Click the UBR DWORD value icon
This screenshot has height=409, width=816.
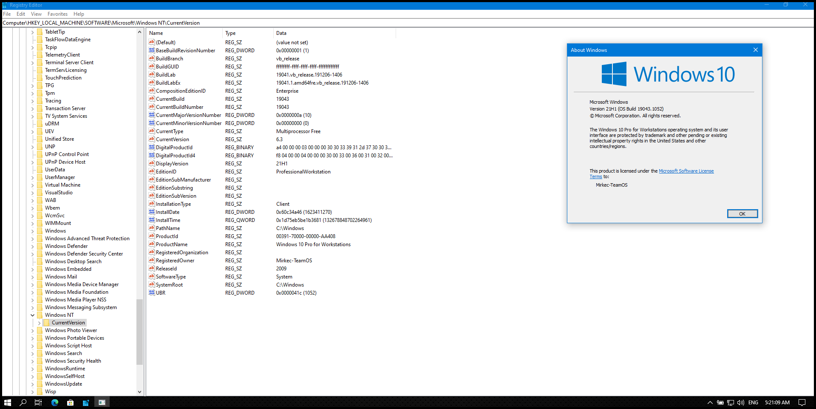pyautogui.click(x=152, y=293)
